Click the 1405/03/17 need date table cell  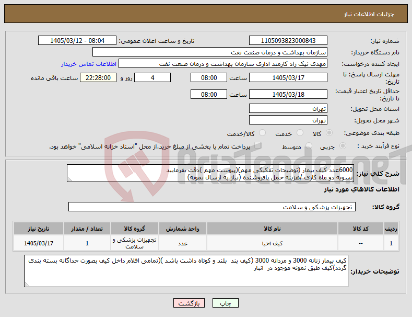(39, 243)
